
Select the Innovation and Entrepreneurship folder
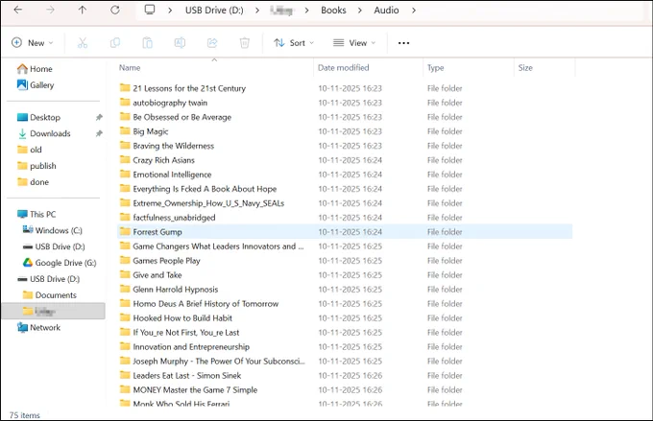[191, 347]
